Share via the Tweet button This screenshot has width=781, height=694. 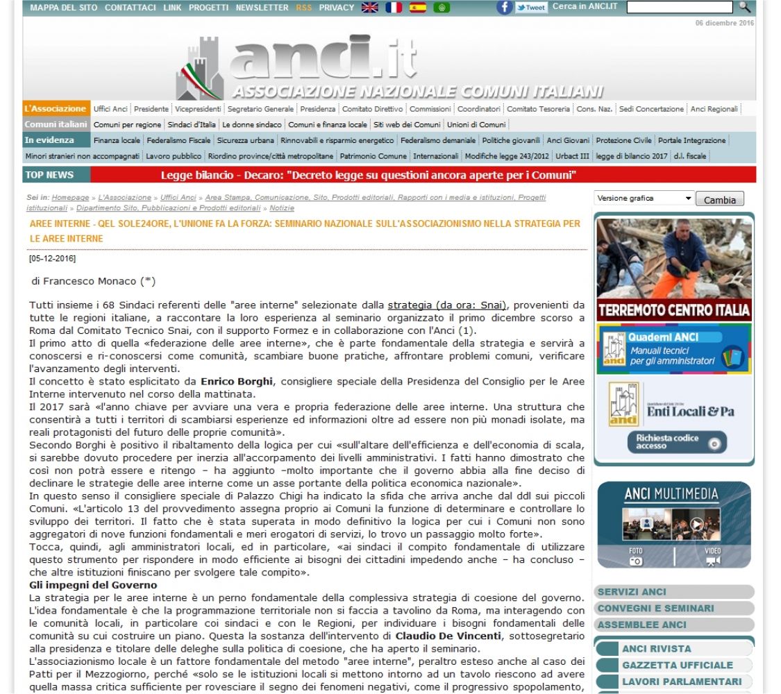(x=531, y=8)
